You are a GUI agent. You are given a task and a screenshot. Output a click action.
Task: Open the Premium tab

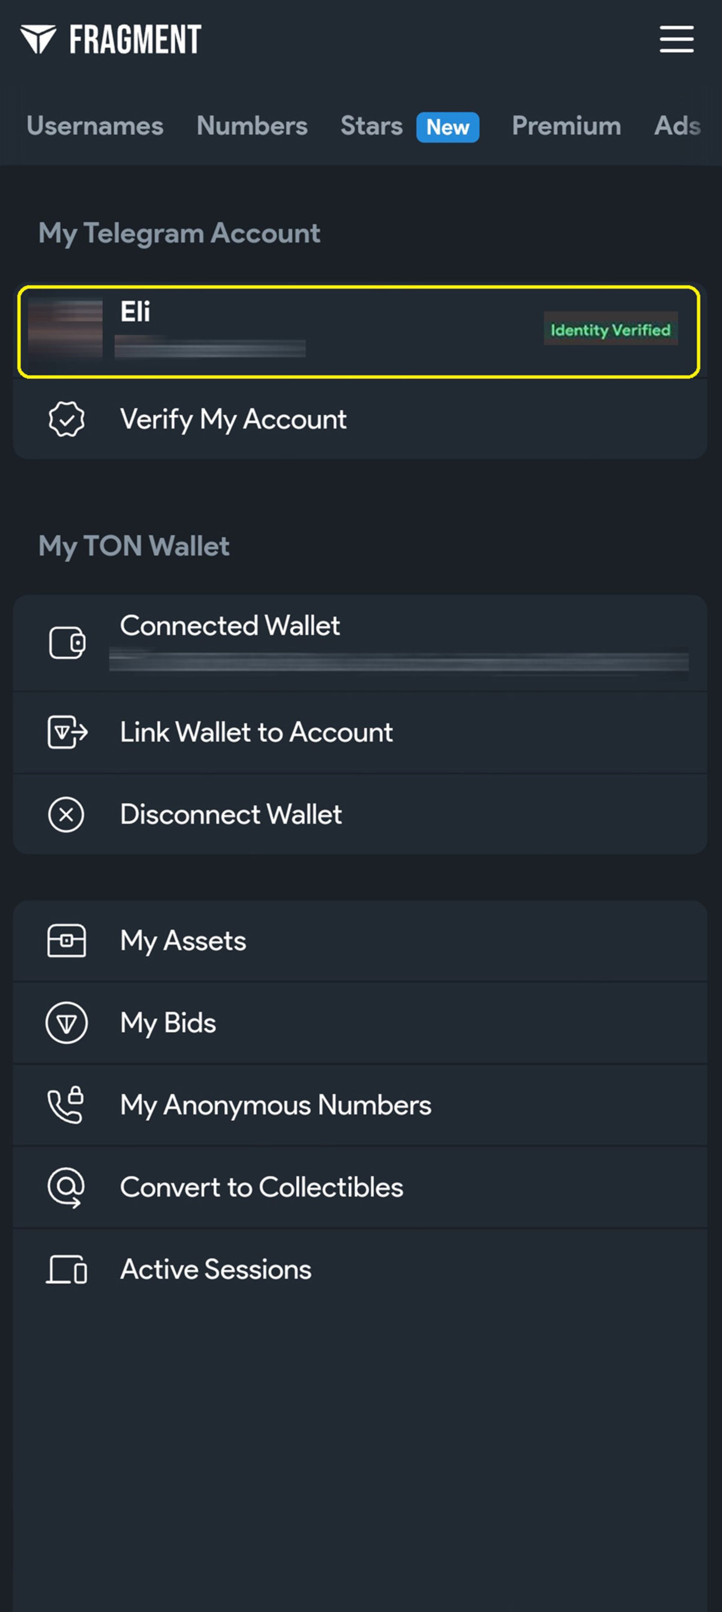566,126
